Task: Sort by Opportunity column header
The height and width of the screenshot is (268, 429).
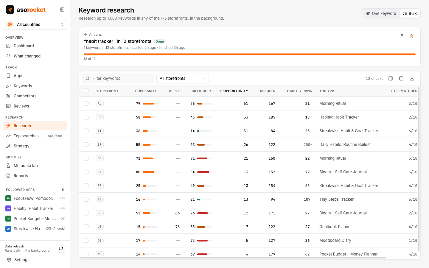Action: coord(234,91)
